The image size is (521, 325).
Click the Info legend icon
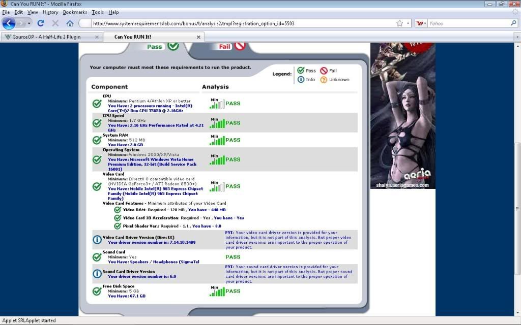[x=301, y=80]
